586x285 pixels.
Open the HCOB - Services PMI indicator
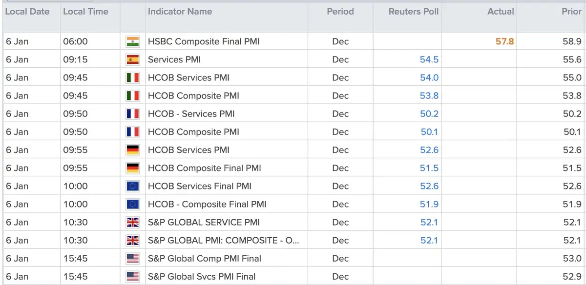coord(191,114)
